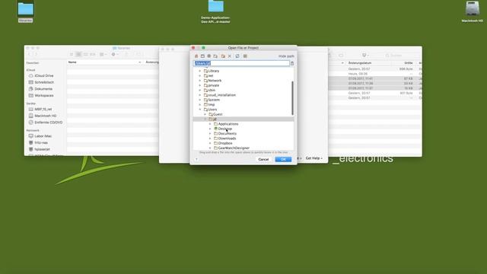Open the Get Help dropdown

pyautogui.click(x=314, y=158)
